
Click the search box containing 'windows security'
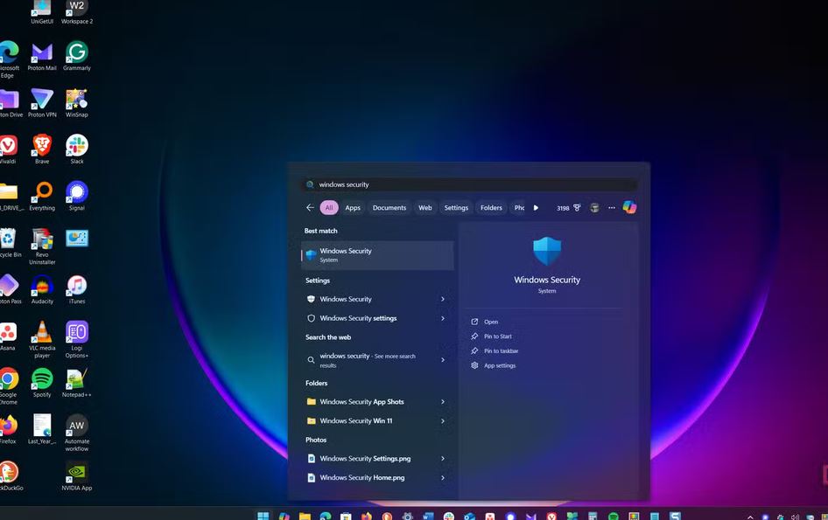tap(469, 184)
